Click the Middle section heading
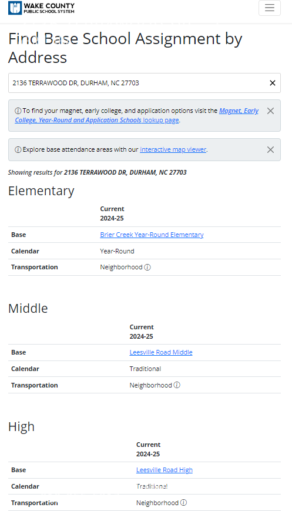The image size is (292, 511). click(28, 308)
